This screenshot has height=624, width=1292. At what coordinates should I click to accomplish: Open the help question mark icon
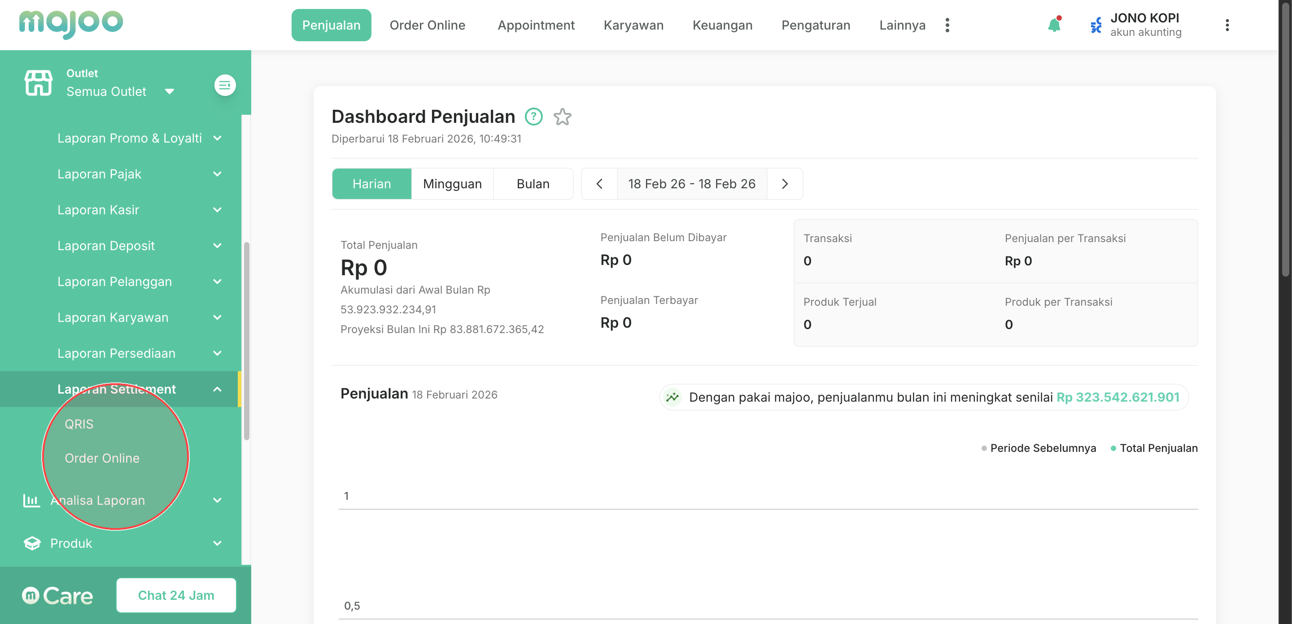click(534, 117)
